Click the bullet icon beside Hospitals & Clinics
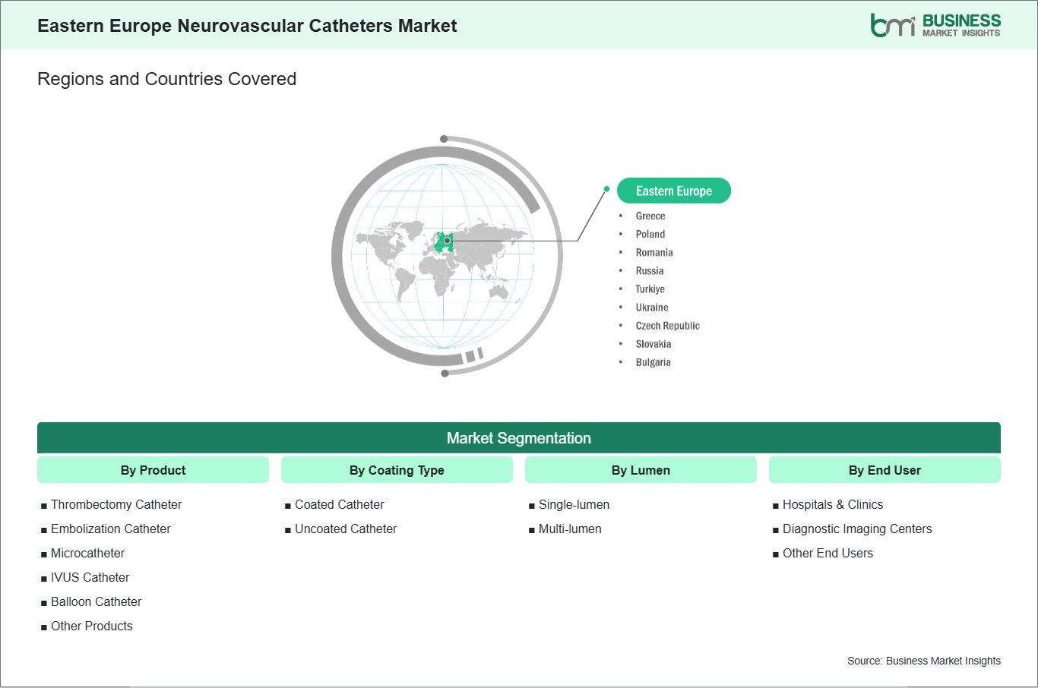Image resolution: width=1038 pixels, height=688 pixels. point(776,505)
